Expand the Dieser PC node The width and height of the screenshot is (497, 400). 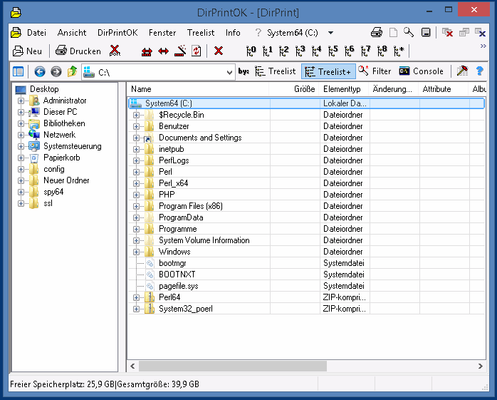tap(21, 113)
